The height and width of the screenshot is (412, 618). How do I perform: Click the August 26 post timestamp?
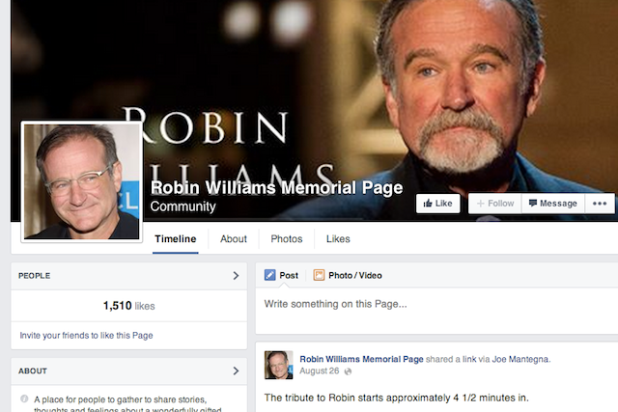pyautogui.click(x=320, y=371)
